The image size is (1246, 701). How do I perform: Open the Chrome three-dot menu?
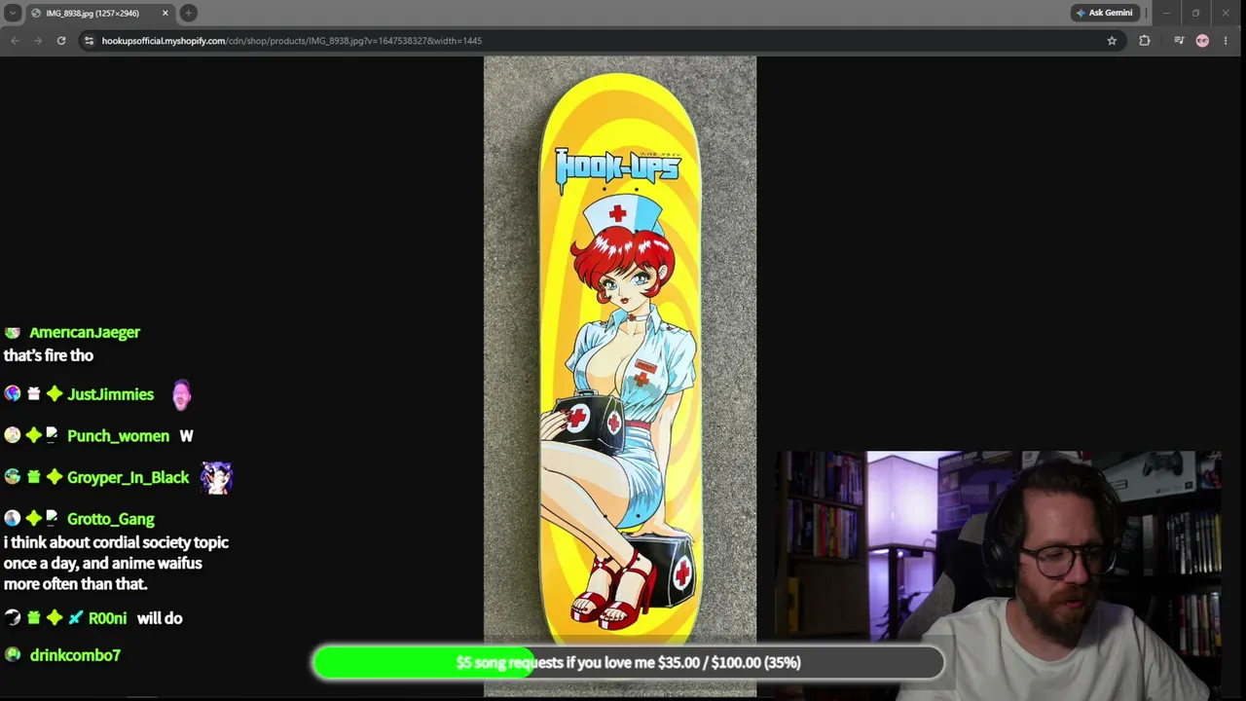pos(1227,41)
